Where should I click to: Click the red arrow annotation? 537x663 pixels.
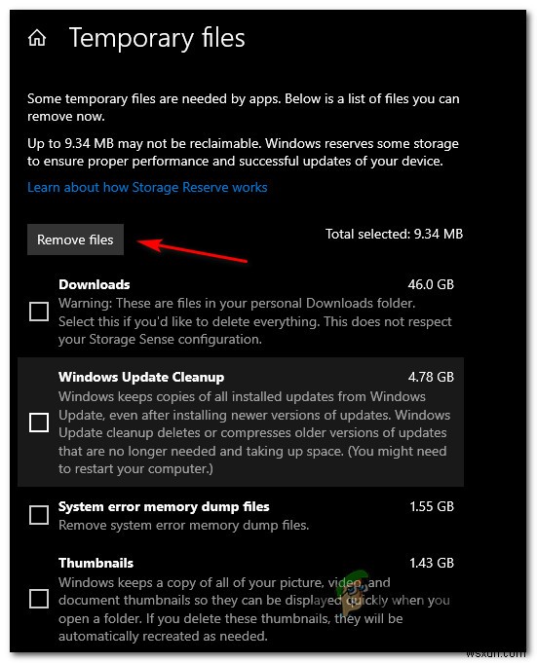[193, 251]
